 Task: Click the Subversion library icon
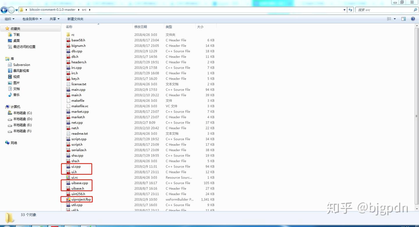click(x=10, y=65)
